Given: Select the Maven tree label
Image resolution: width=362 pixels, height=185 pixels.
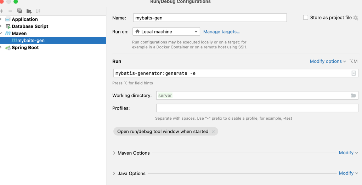Looking at the screenshot, I should 19,34.
